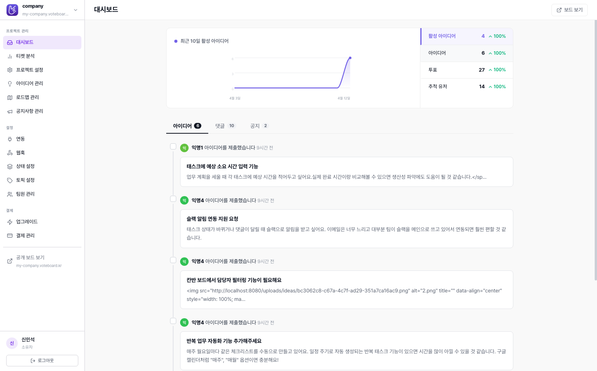This screenshot has height=371, width=597.
Task: Click the company logo icon
Action: point(12,10)
